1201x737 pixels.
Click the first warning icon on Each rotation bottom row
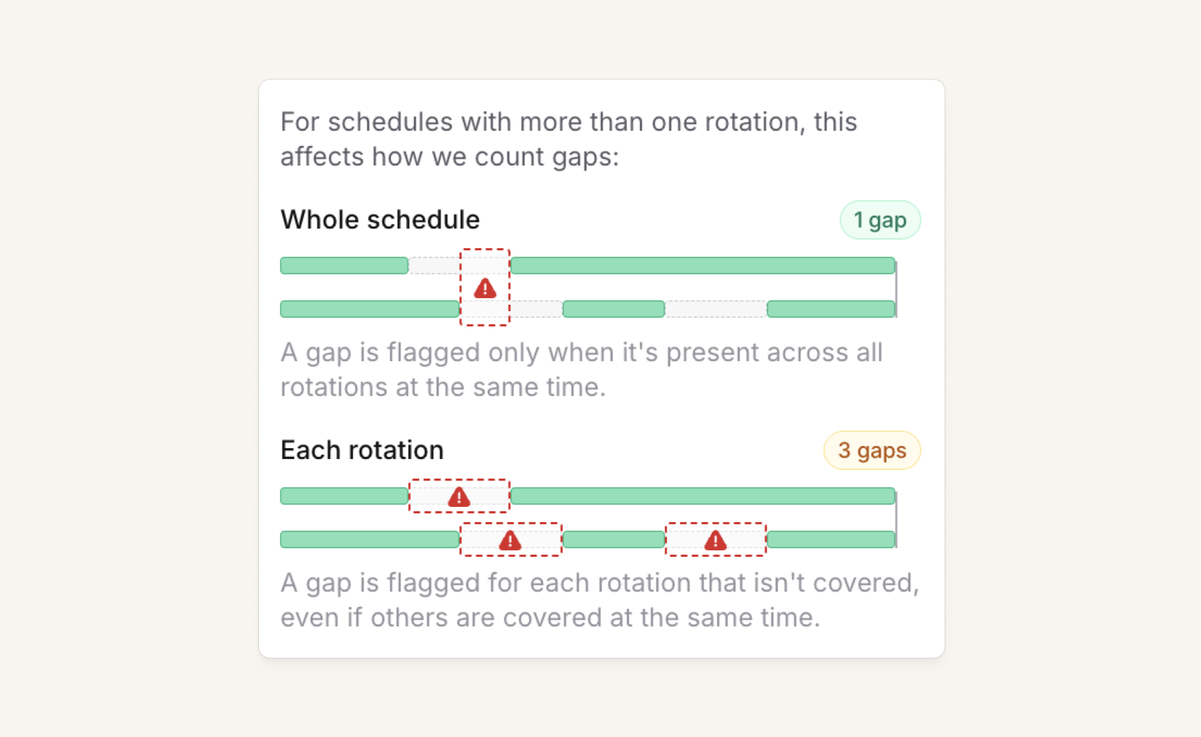coord(510,541)
